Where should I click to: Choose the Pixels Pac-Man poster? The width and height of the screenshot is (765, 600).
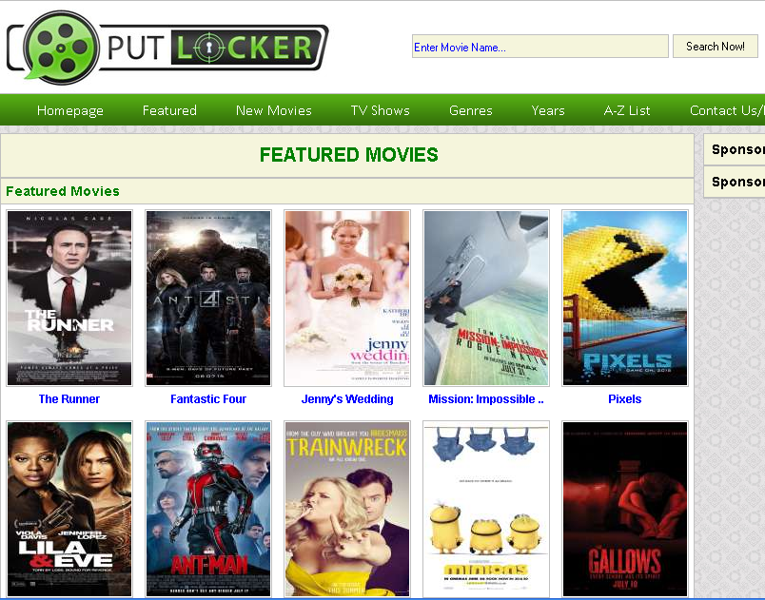[625, 298]
